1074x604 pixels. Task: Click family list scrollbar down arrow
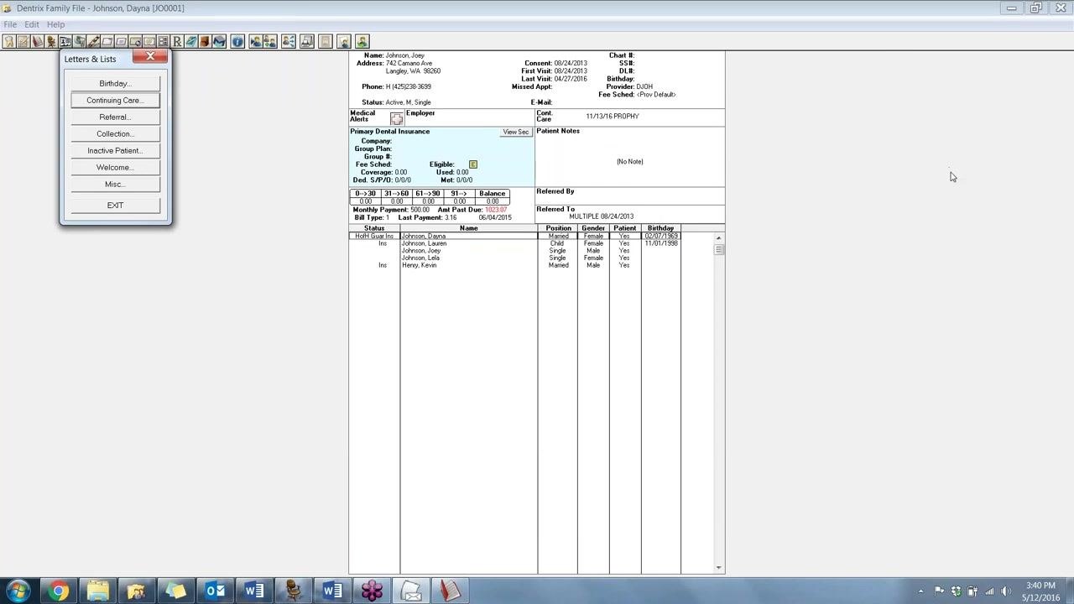718,568
